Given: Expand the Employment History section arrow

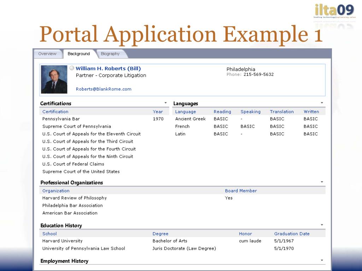Looking at the screenshot, I should [x=322, y=260].
